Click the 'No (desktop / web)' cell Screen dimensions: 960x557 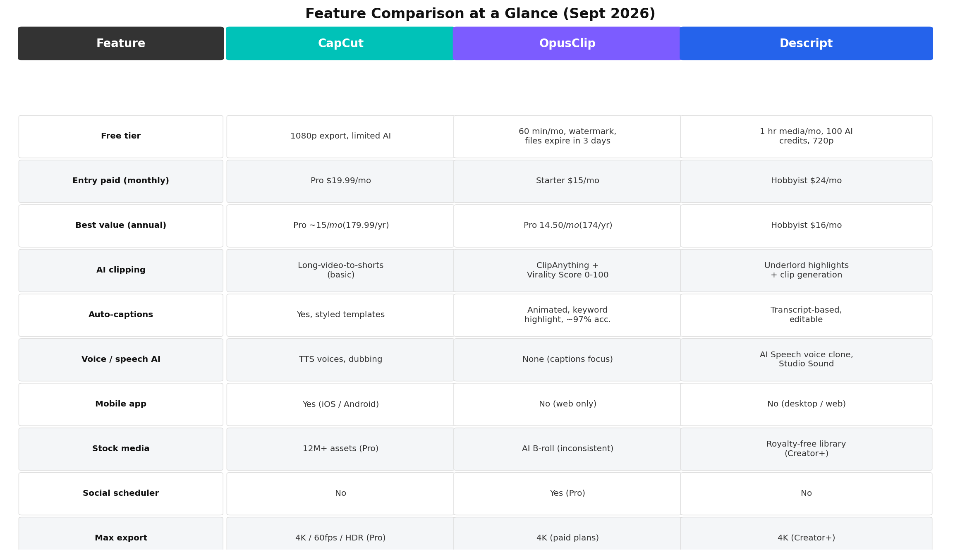806,404
